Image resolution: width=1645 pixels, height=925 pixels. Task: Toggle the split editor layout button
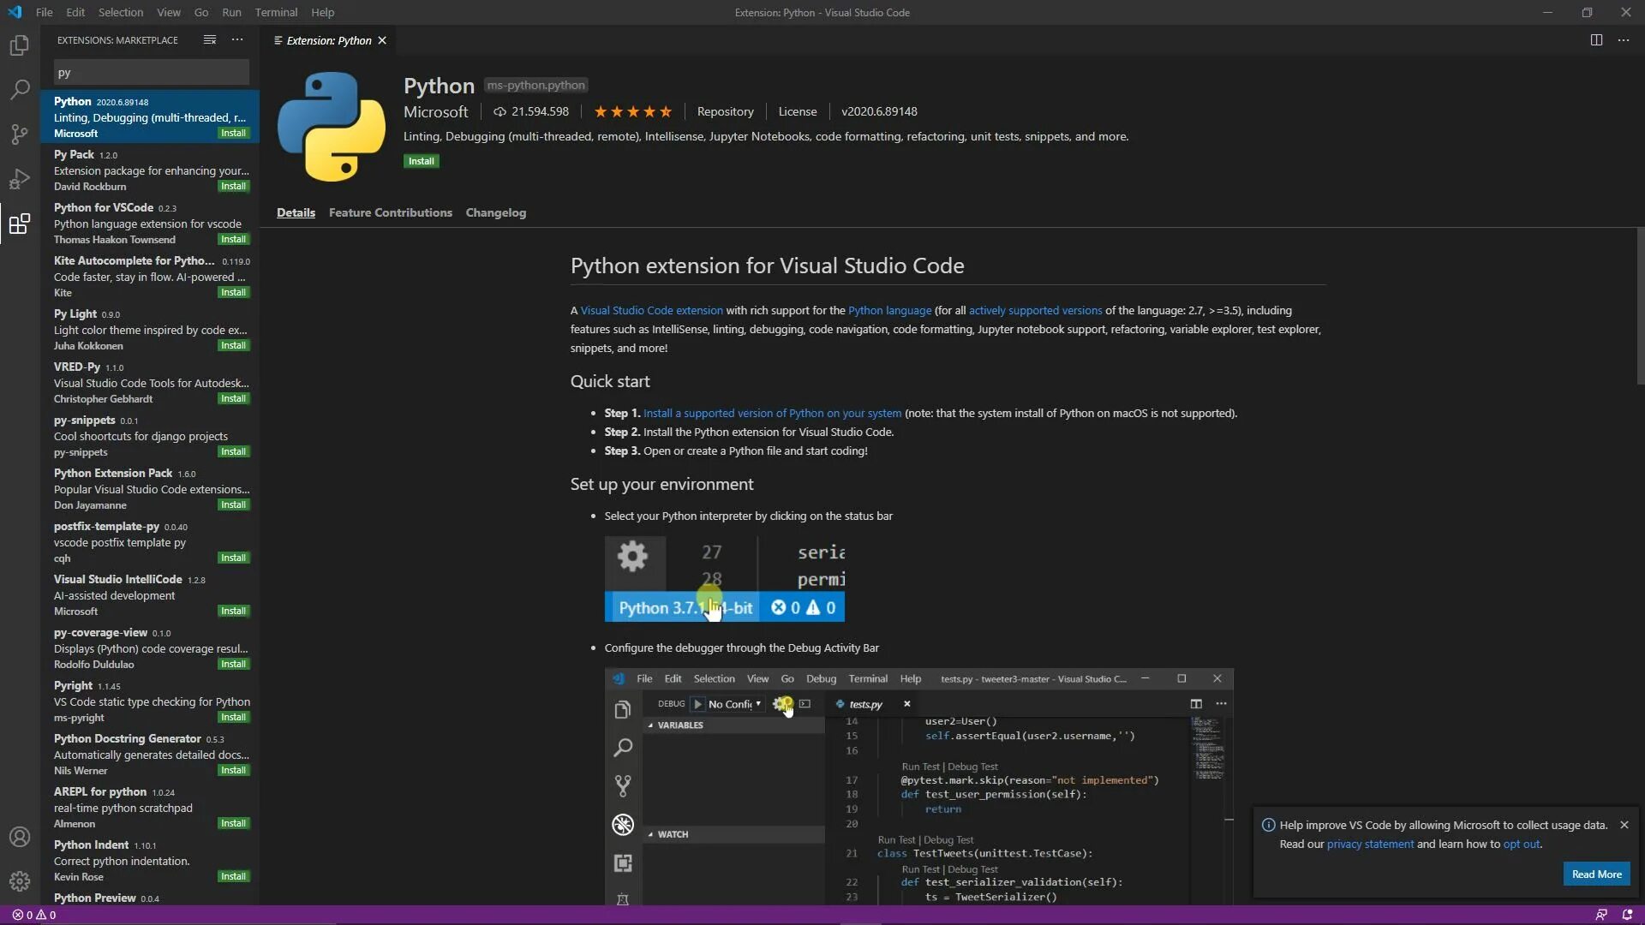(1596, 39)
